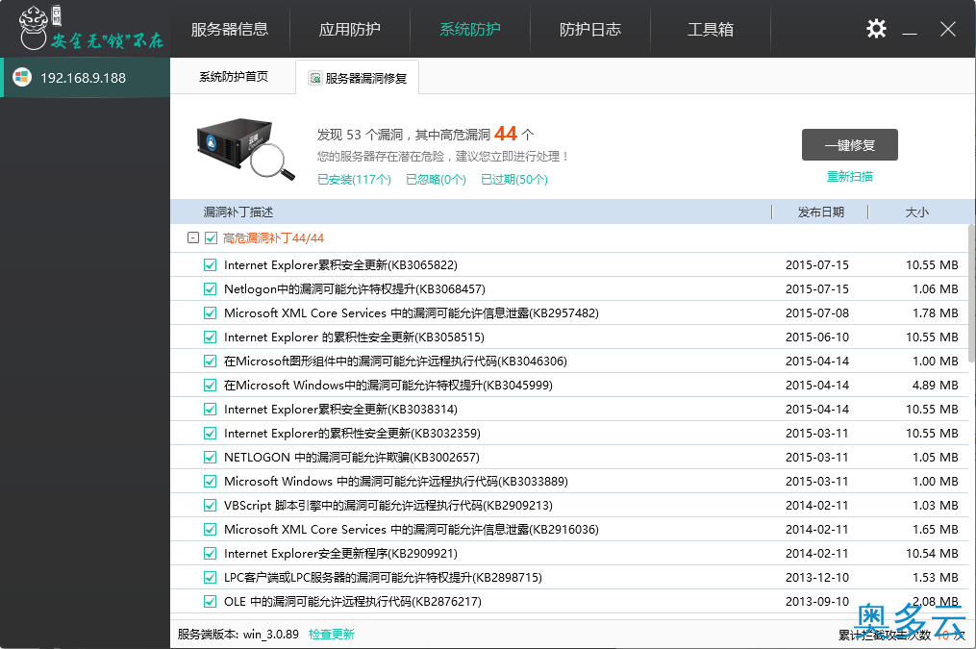This screenshot has width=976, height=649.
Task: Select row Netlogon中的漏洞可能允许特权提升(KB3068457)
Action: [x=569, y=288]
